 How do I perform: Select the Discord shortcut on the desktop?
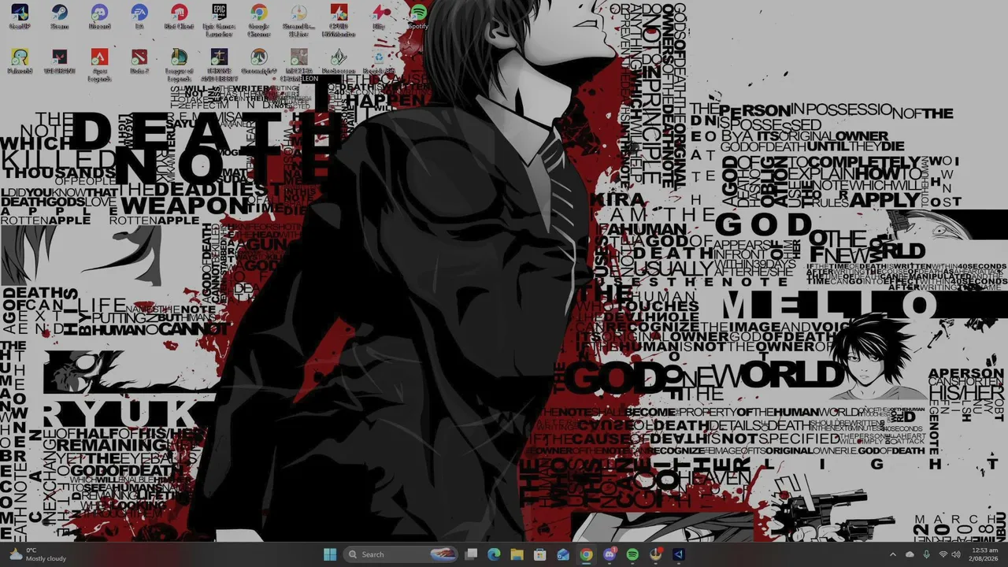[99, 17]
